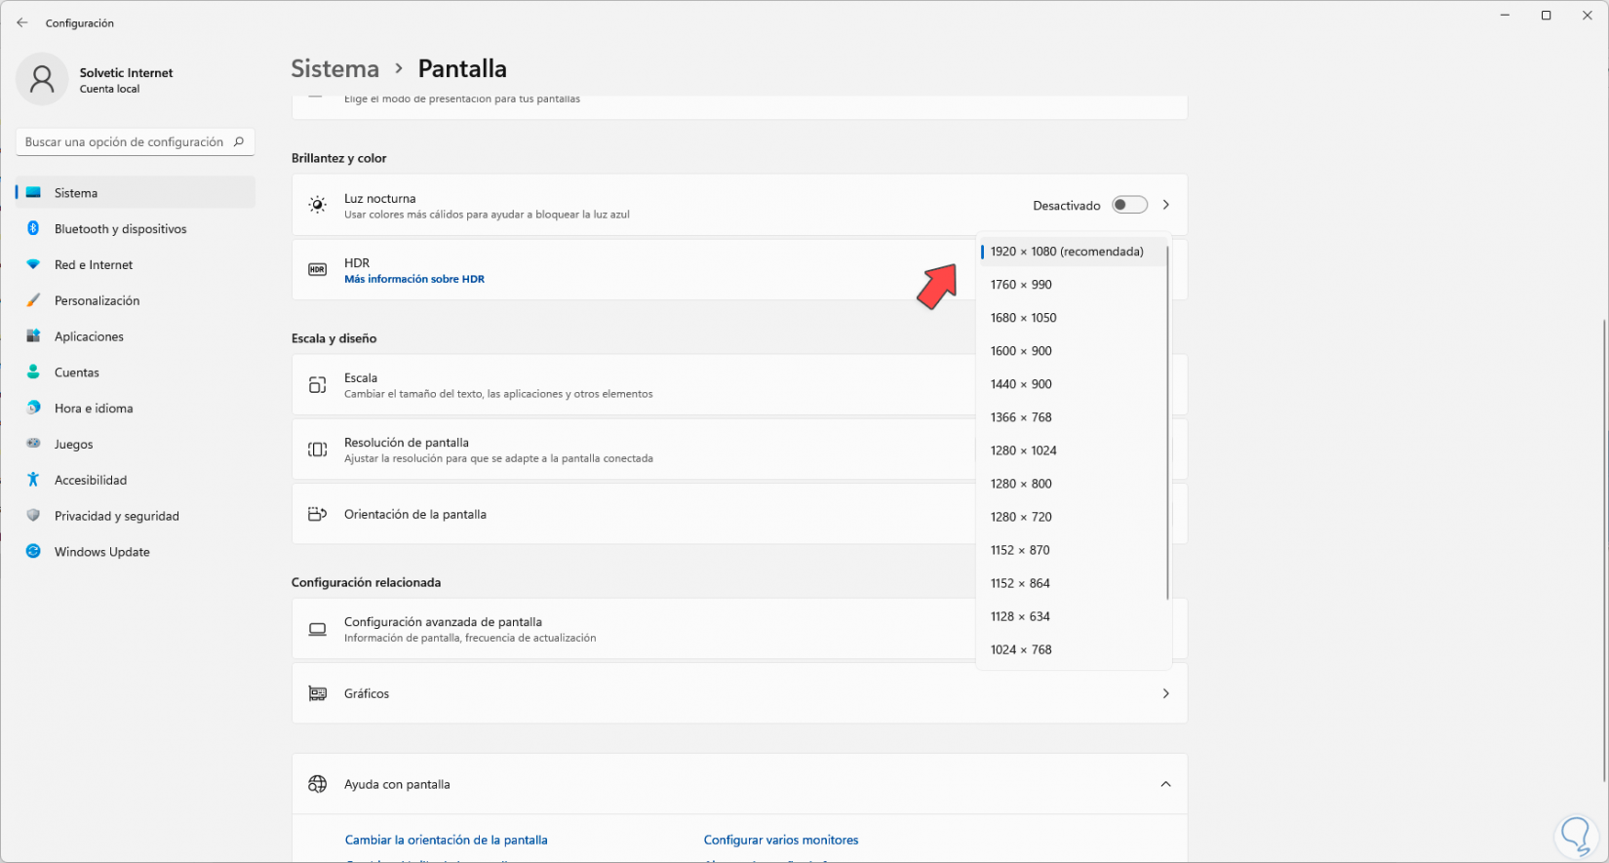Pick the 1280 × 720 resolution
This screenshot has height=863, width=1609.
[1021, 517]
